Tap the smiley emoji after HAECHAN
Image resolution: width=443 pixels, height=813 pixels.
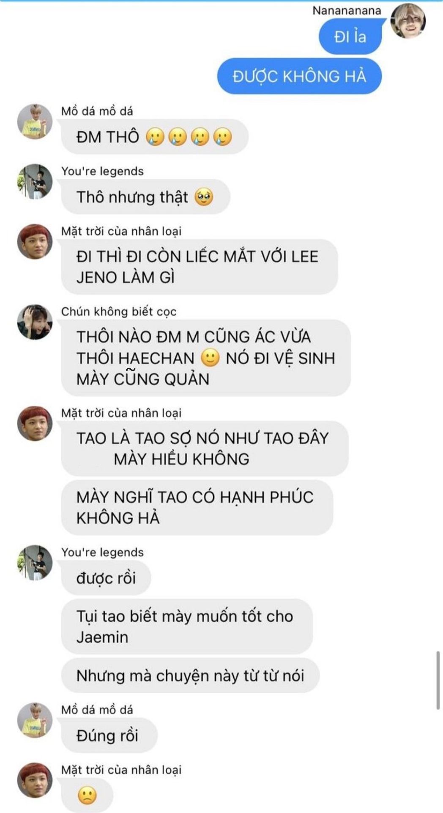[210, 358]
